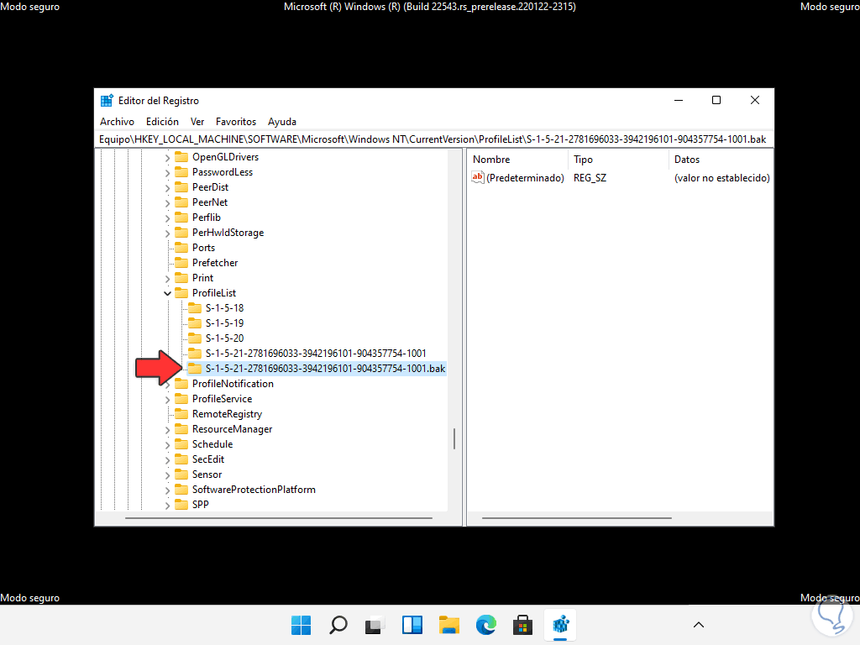Select the PasswordLess folder icon
The height and width of the screenshot is (645, 860).
181,172
